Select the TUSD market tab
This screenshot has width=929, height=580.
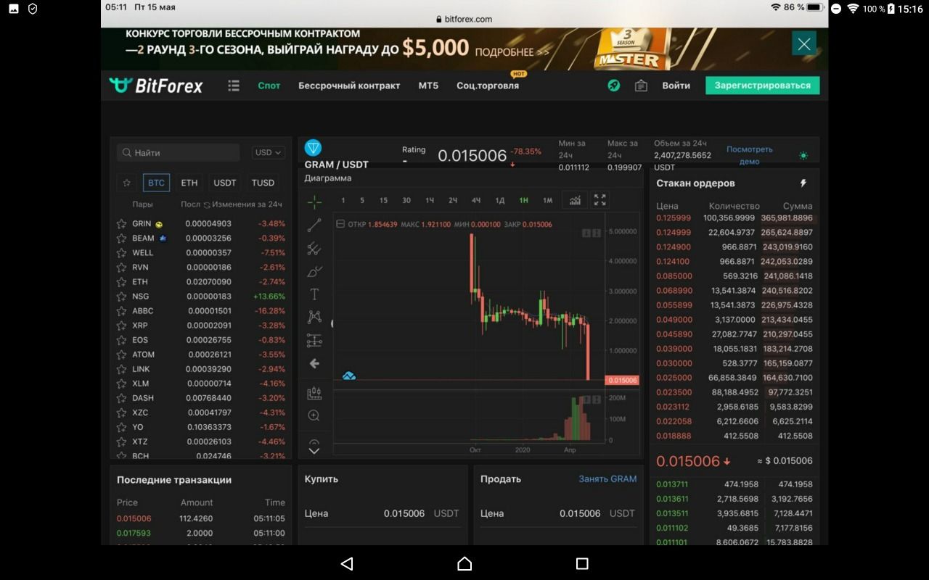coord(263,183)
